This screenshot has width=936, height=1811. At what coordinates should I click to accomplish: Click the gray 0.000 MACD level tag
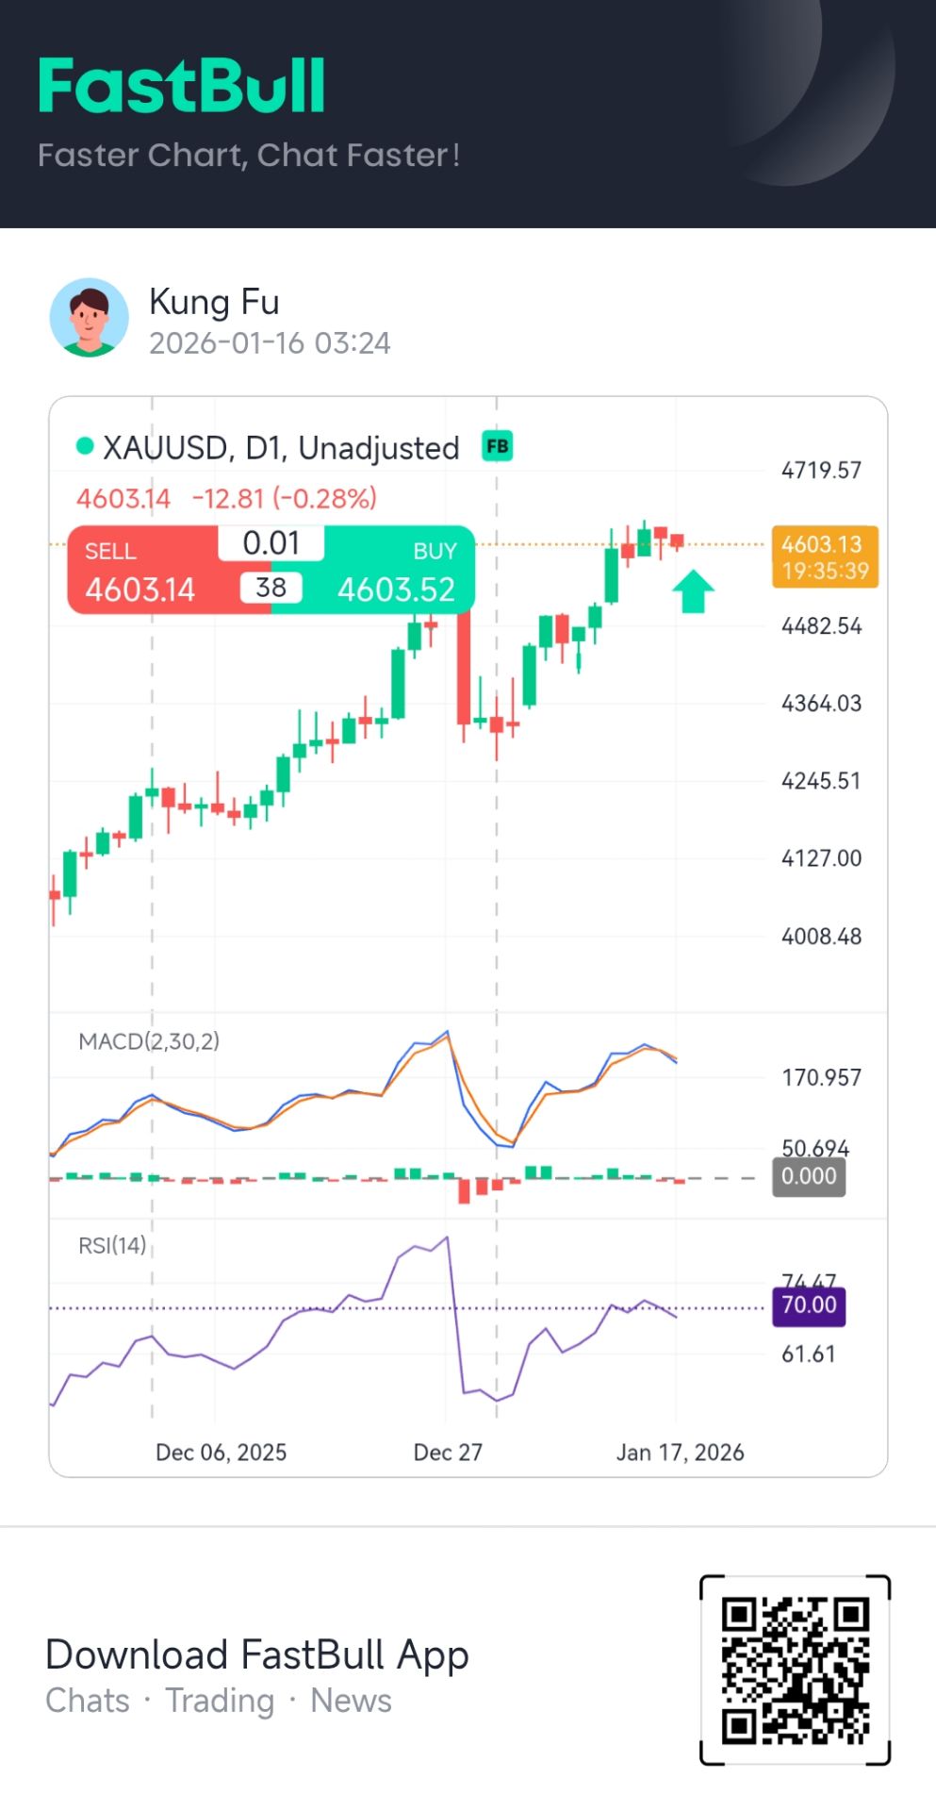tap(808, 1176)
